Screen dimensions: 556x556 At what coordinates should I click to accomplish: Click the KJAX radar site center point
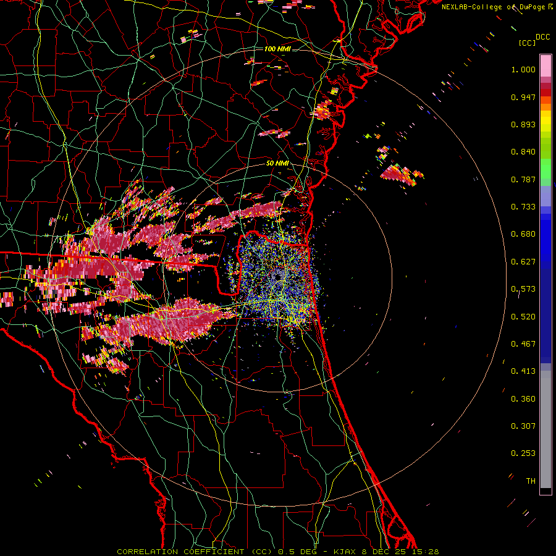point(277,276)
